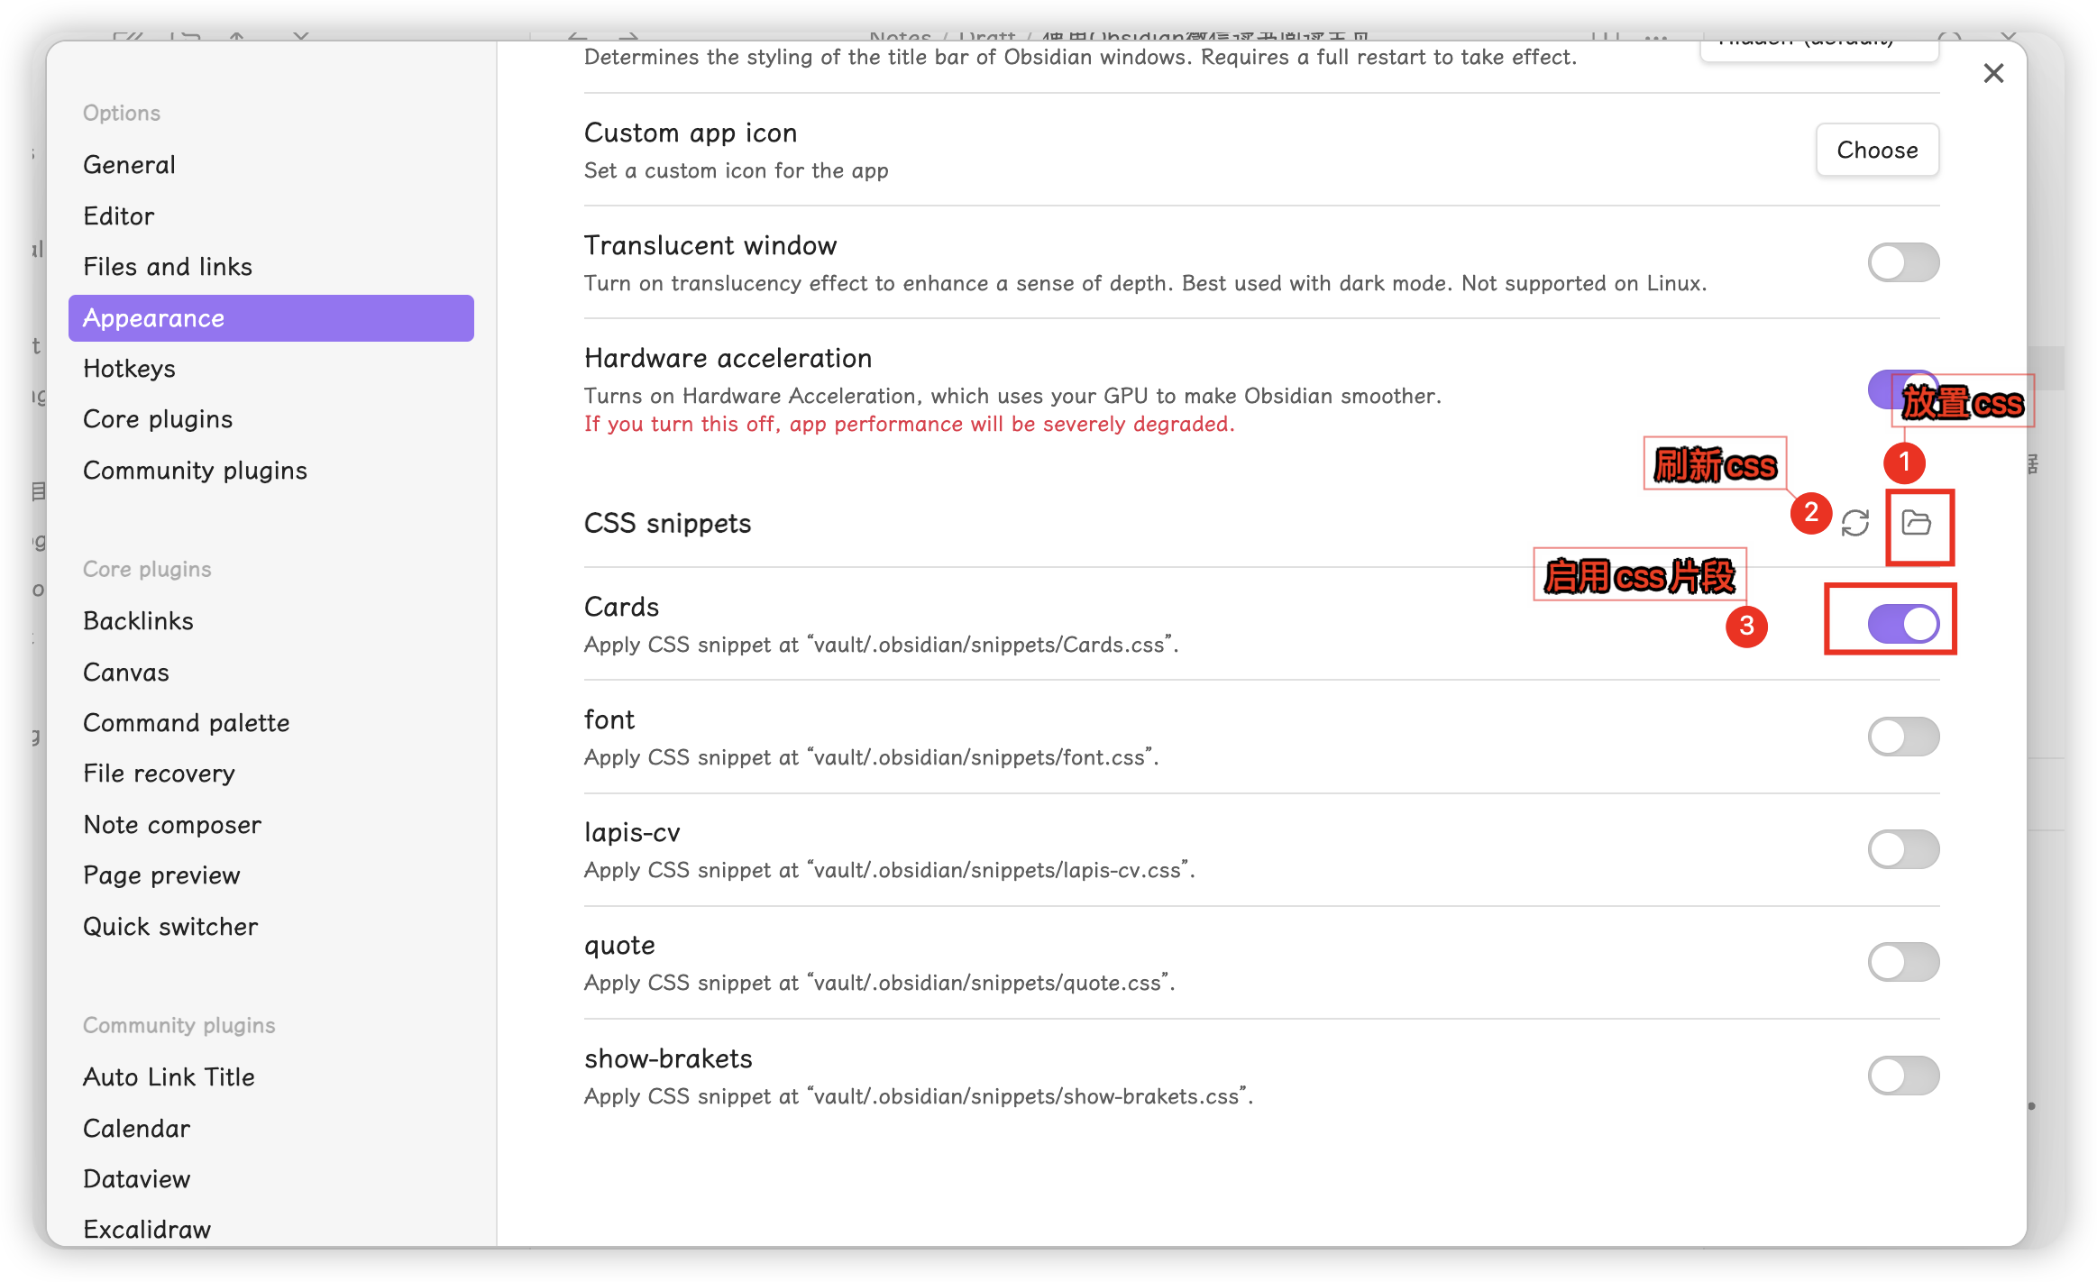This screenshot has width=2097, height=1282.
Task: Switch to Editor settings
Action: (118, 216)
